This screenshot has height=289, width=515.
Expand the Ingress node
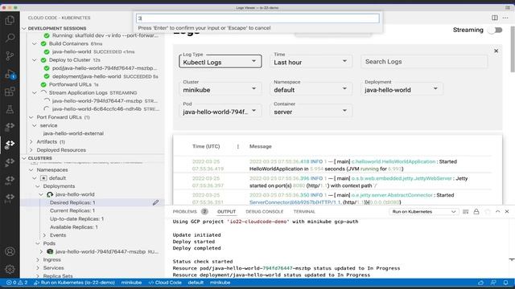[x=38, y=260]
